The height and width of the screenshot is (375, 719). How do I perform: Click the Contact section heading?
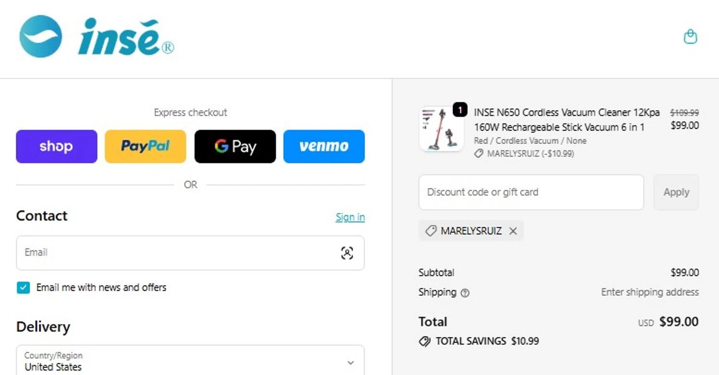[42, 216]
